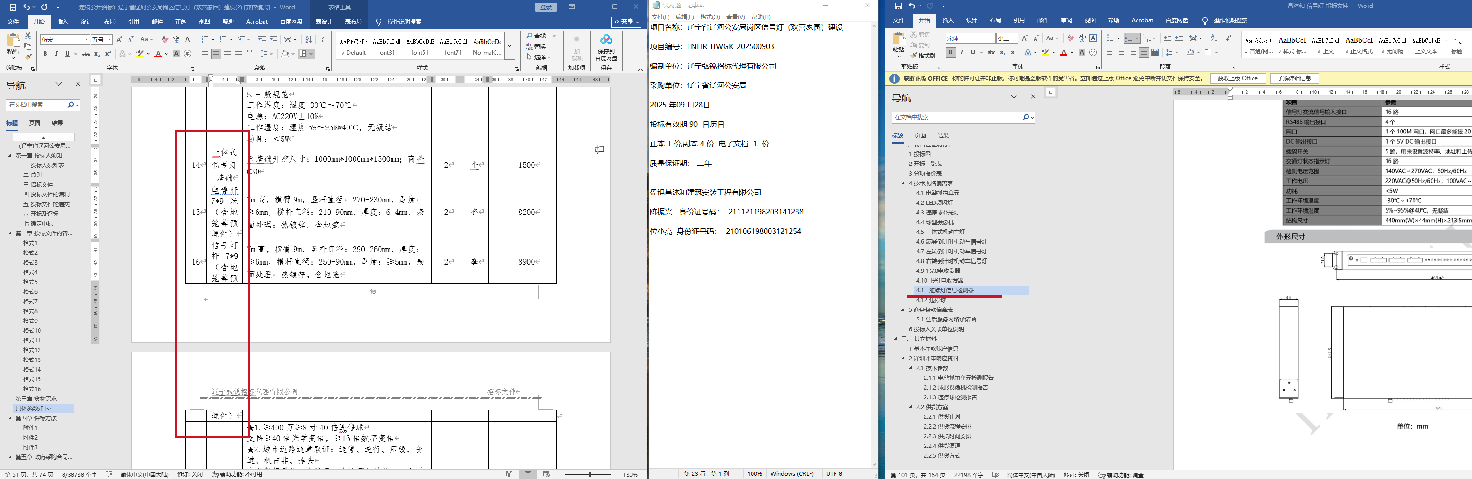Click the Align Right icon in the left Word window
Image resolution: width=1472 pixels, height=479 pixels.
pos(227,54)
